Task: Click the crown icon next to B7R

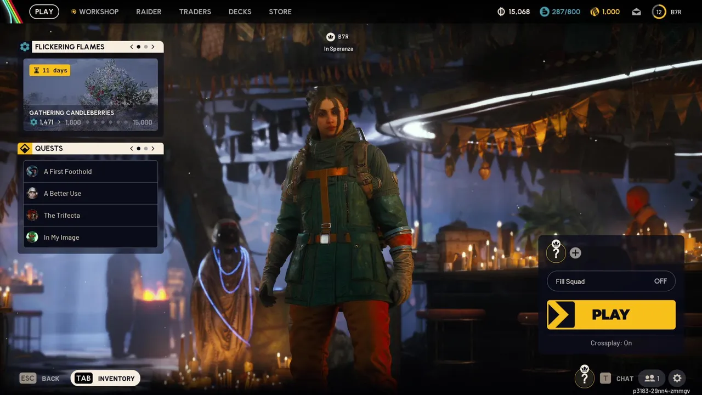Action: point(330,37)
